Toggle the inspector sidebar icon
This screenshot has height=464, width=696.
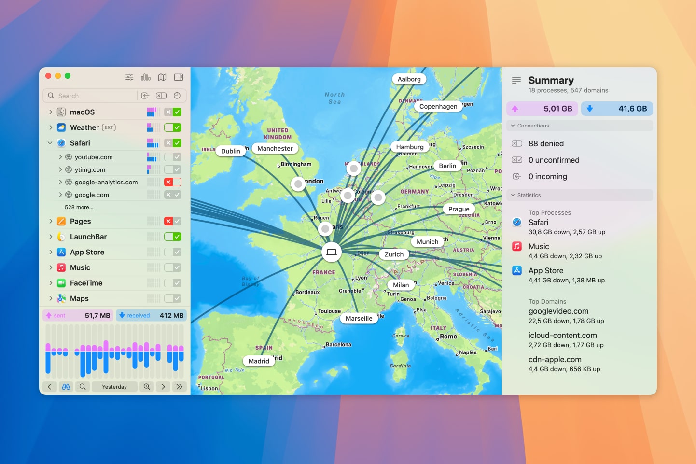[x=179, y=77]
